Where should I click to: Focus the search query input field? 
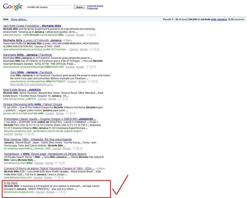tap(49, 7)
